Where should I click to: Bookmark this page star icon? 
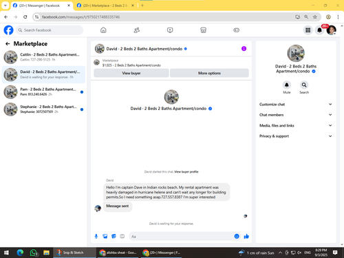click(315, 17)
